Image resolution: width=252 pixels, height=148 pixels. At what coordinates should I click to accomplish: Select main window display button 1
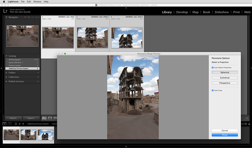pyautogui.click(x=4, y=124)
